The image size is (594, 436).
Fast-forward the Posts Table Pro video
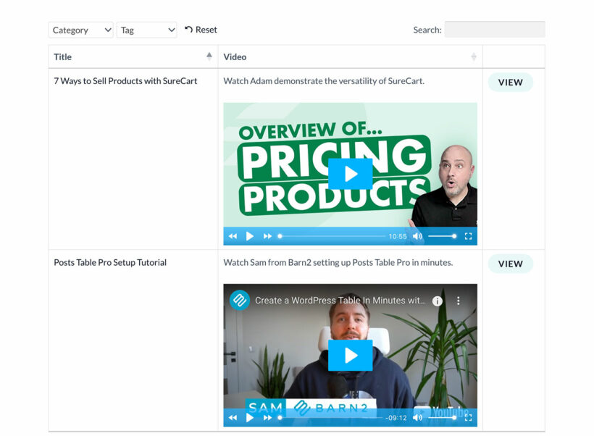point(267,418)
